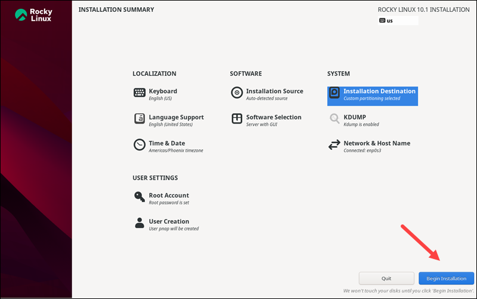This screenshot has height=299, width=477.
Task: Click the Installation Destination disk icon
Action: 334,93
